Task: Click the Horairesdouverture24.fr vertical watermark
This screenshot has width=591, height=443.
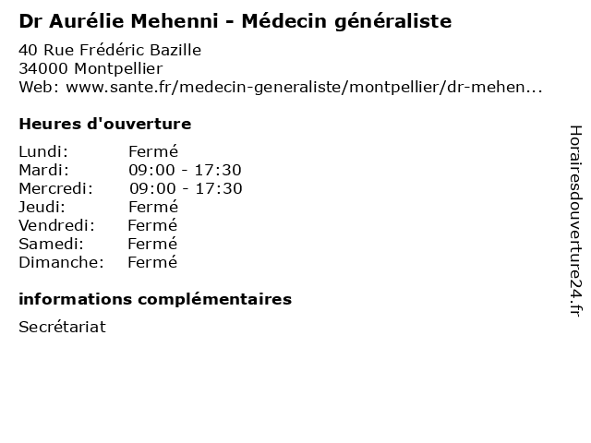Action: [575, 221]
